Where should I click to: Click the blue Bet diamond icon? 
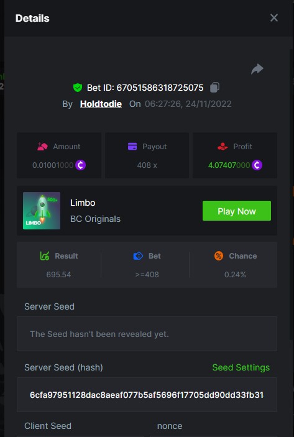(138, 255)
